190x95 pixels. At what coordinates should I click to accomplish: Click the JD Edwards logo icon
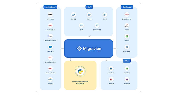(x=50, y=15)
